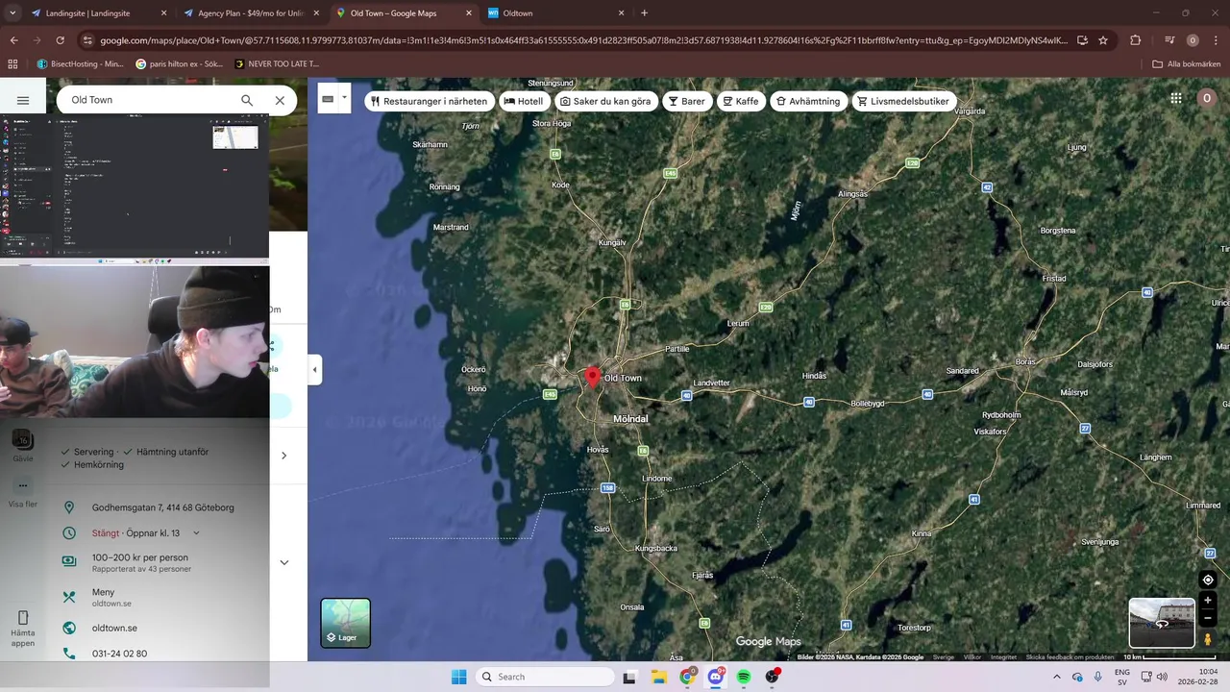Click Skicka feedback om produkten link
The height and width of the screenshot is (692, 1230).
(1070, 657)
